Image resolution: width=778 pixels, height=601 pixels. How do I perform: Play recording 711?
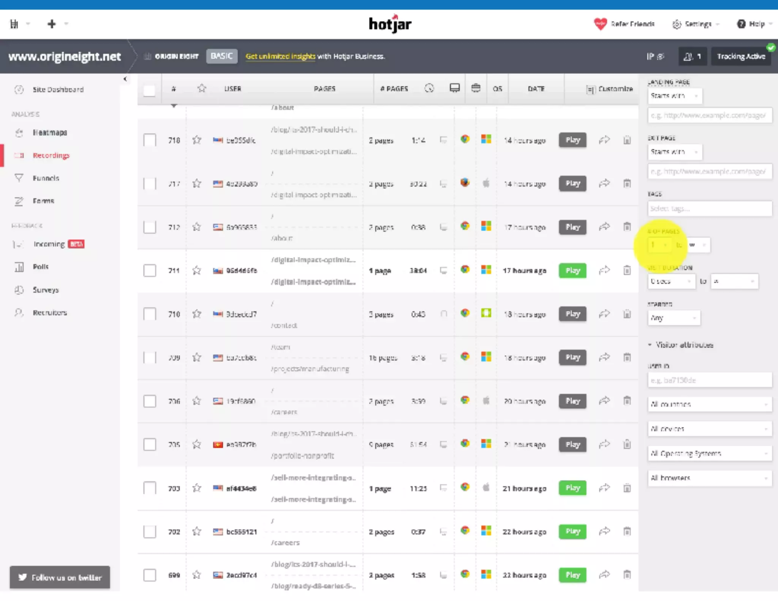[x=572, y=270]
